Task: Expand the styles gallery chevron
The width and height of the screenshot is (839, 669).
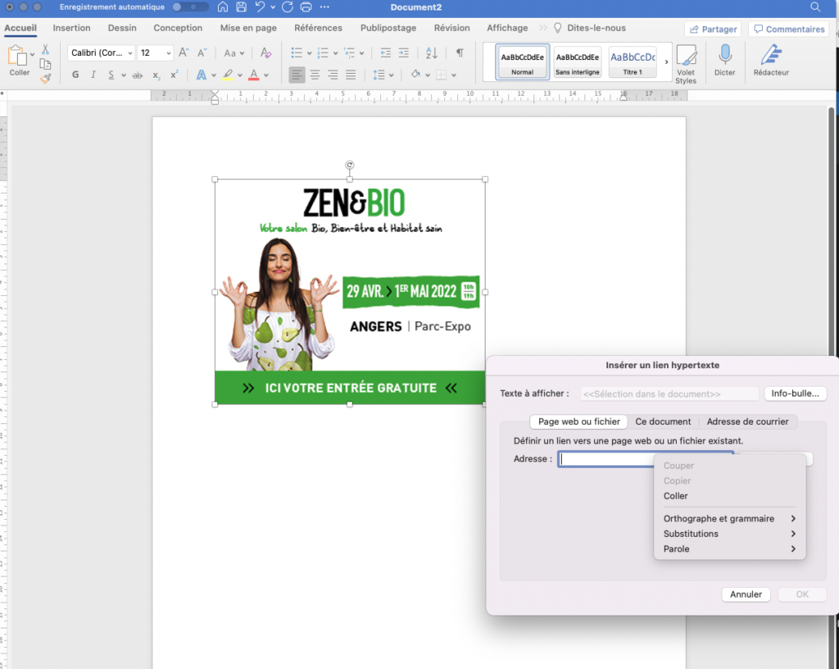Action: pos(666,61)
